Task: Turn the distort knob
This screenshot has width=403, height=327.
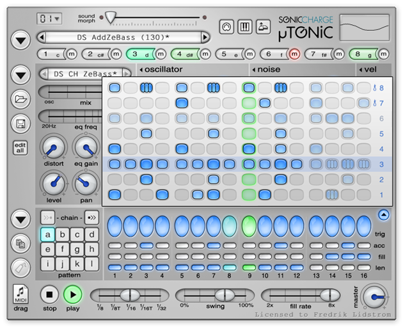Action: pos(54,147)
